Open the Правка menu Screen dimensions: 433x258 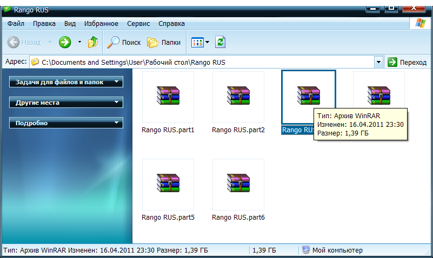44,24
